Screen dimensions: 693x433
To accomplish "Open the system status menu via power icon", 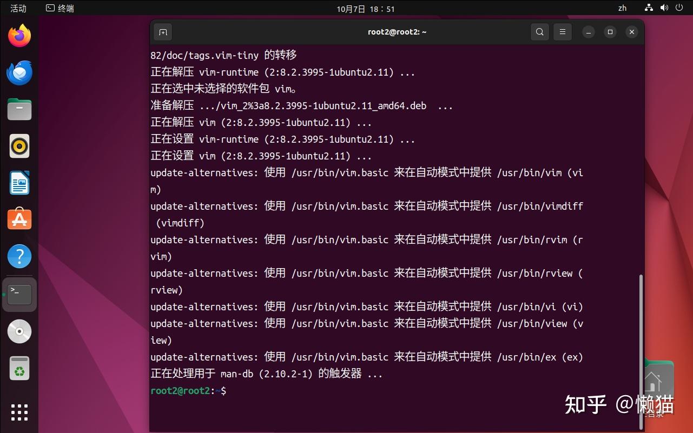I will [678, 8].
